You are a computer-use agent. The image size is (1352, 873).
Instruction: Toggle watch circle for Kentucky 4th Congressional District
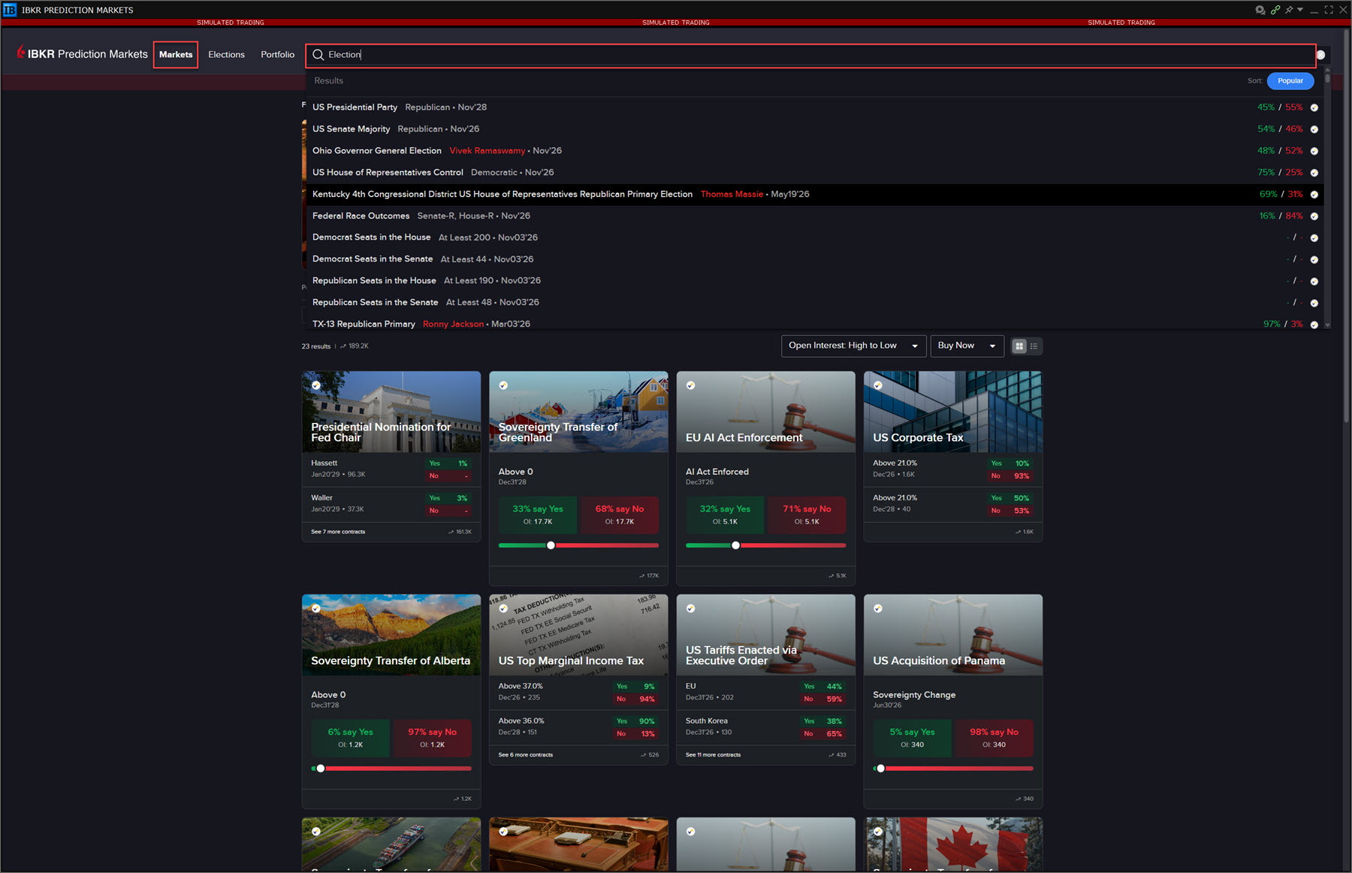1314,195
